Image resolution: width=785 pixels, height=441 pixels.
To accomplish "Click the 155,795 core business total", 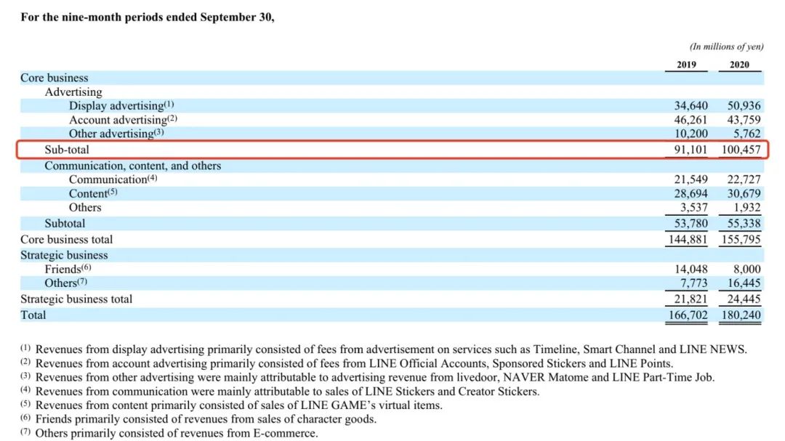I will tap(741, 239).
